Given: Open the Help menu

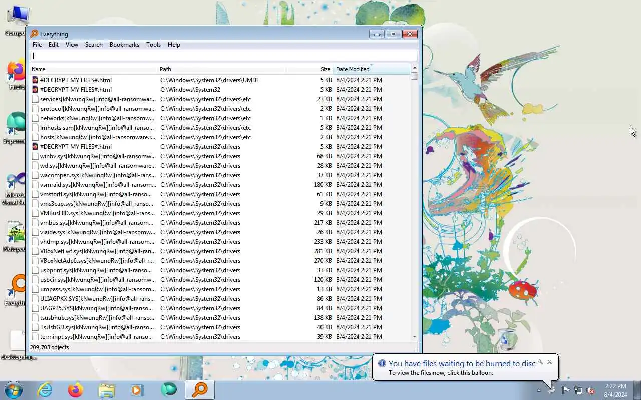Looking at the screenshot, I should point(174,45).
